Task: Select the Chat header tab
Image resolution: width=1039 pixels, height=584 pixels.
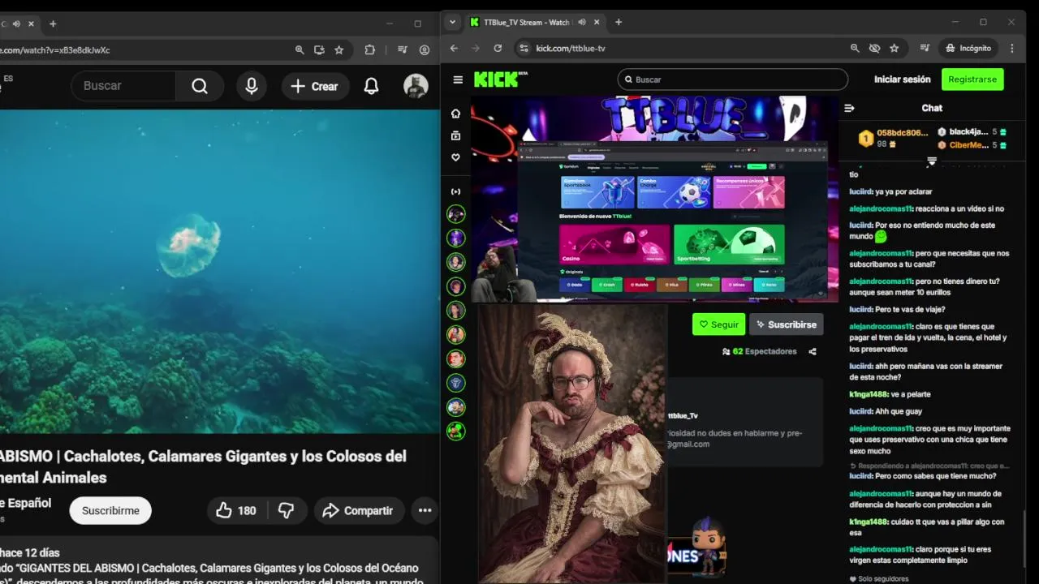Action: [x=932, y=108]
